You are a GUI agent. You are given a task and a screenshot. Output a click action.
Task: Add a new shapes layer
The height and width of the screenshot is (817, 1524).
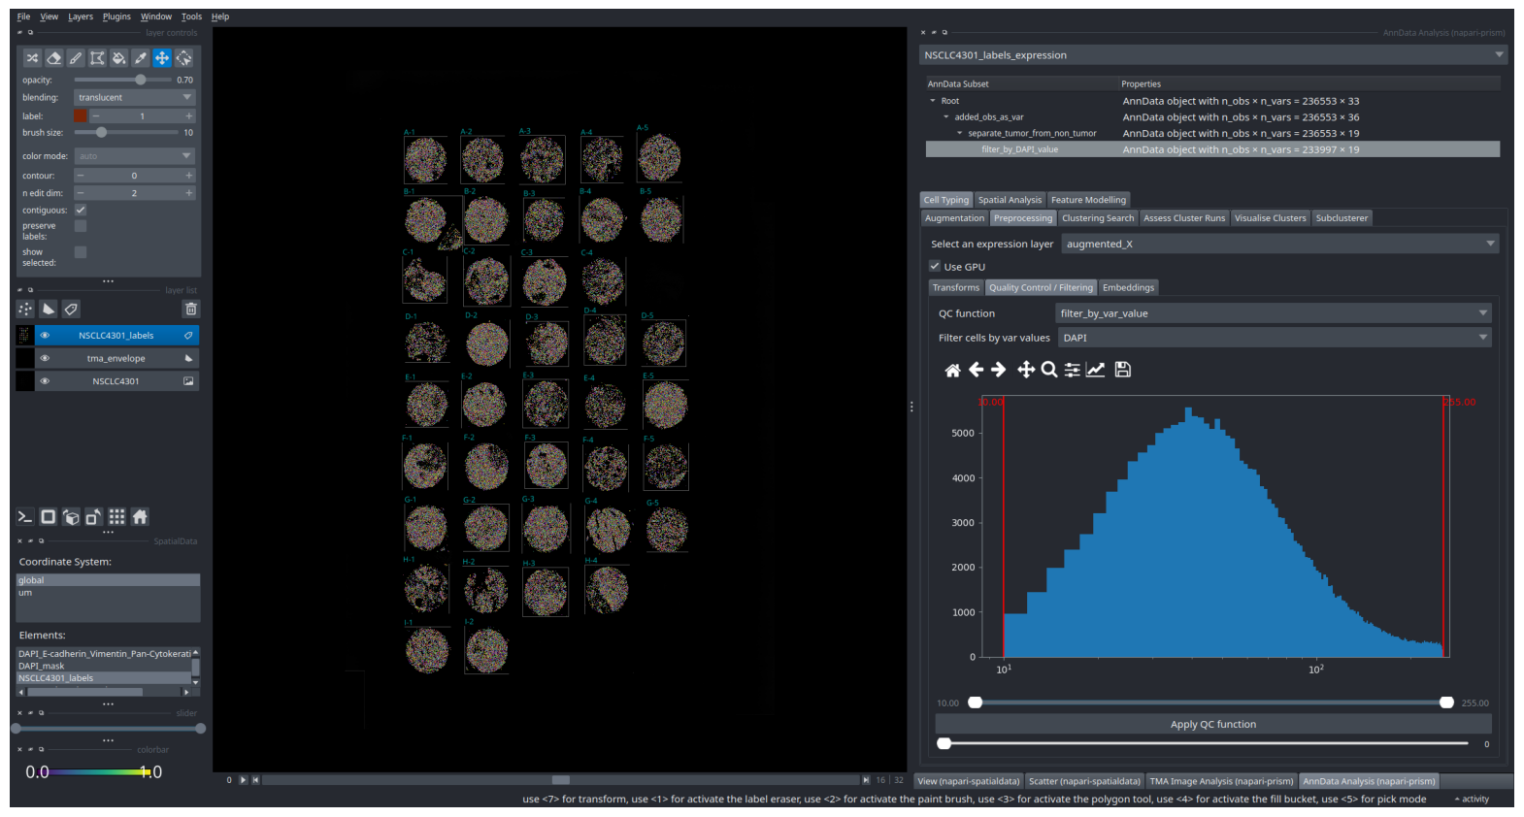(48, 309)
